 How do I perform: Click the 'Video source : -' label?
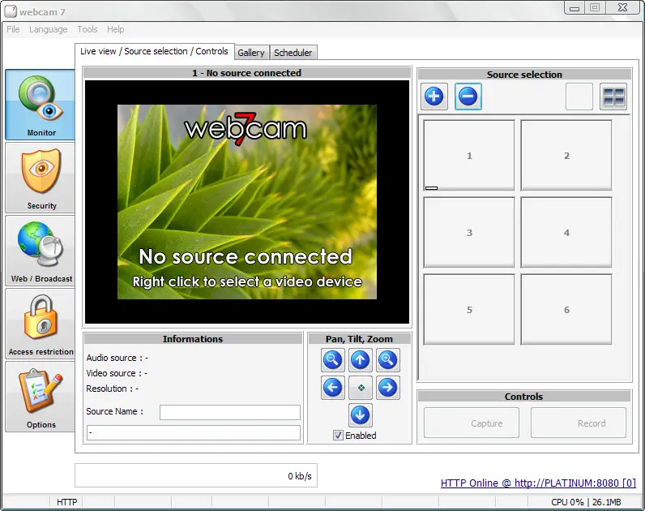pos(117,373)
